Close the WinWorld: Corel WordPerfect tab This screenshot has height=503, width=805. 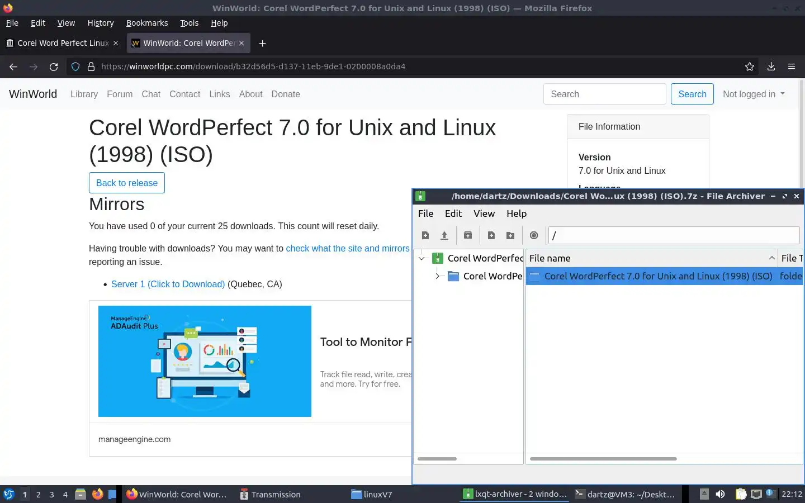click(241, 43)
